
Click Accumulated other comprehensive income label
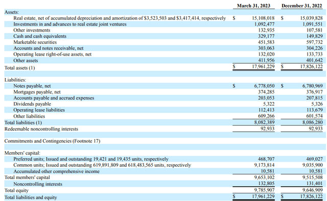click(x=57, y=171)
